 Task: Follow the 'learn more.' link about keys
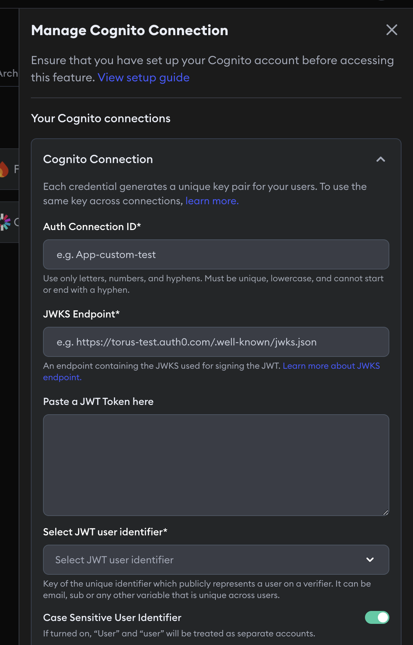click(x=212, y=201)
